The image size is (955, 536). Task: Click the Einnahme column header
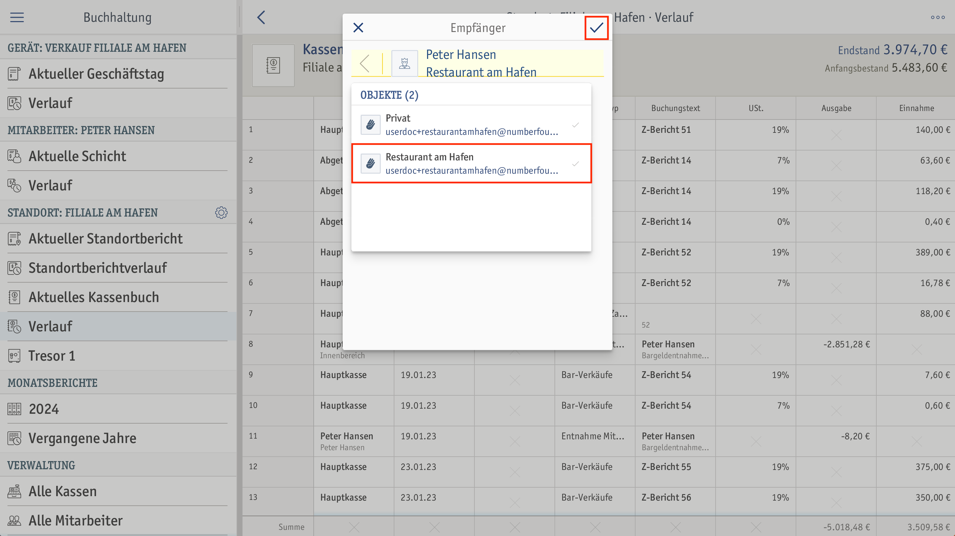[x=917, y=108]
